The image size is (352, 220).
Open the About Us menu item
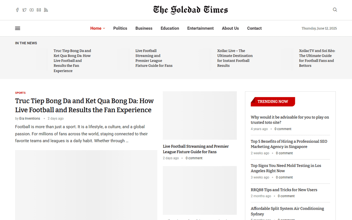pyautogui.click(x=230, y=28)
